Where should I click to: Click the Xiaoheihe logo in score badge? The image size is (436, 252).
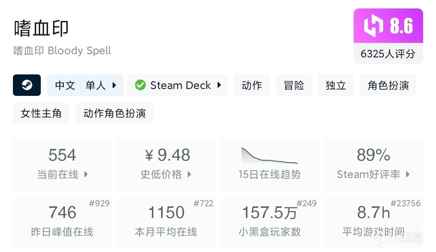pyautogui.click(x=373, y=26)
